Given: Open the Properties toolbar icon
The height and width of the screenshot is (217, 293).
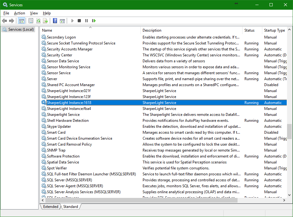Looking at the screenshot, I should pos(31,21).
